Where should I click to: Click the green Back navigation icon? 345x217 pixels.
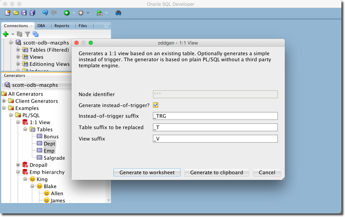pyautogui.click(x=67, y=13)
